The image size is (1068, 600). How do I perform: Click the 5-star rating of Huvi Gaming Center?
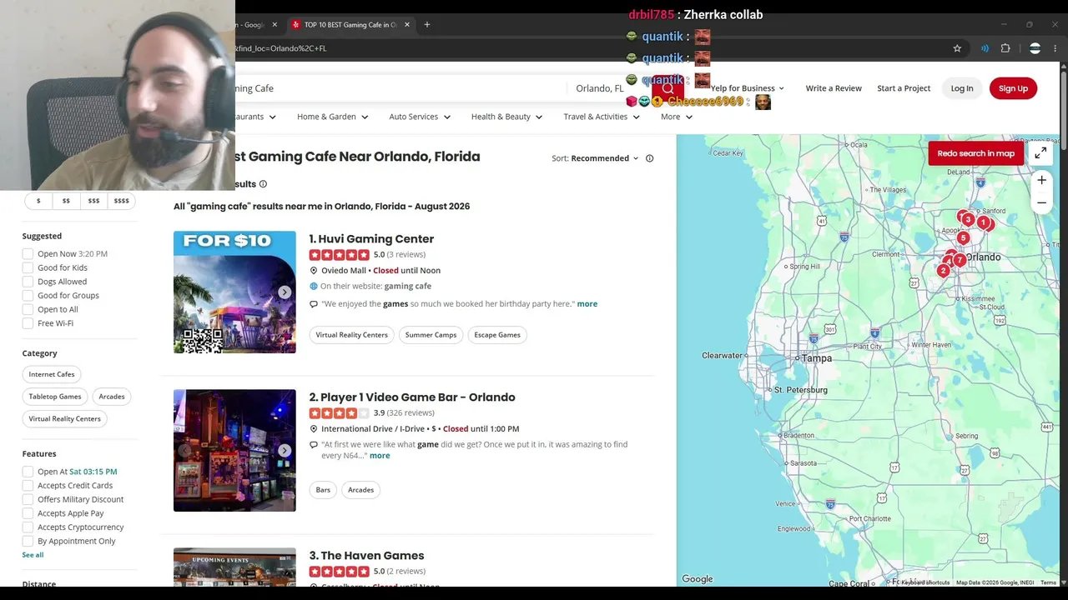340,255
